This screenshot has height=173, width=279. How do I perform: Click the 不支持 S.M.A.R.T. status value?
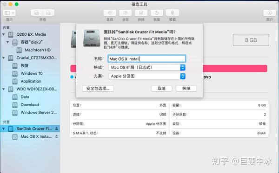click(x=161, y=133)
